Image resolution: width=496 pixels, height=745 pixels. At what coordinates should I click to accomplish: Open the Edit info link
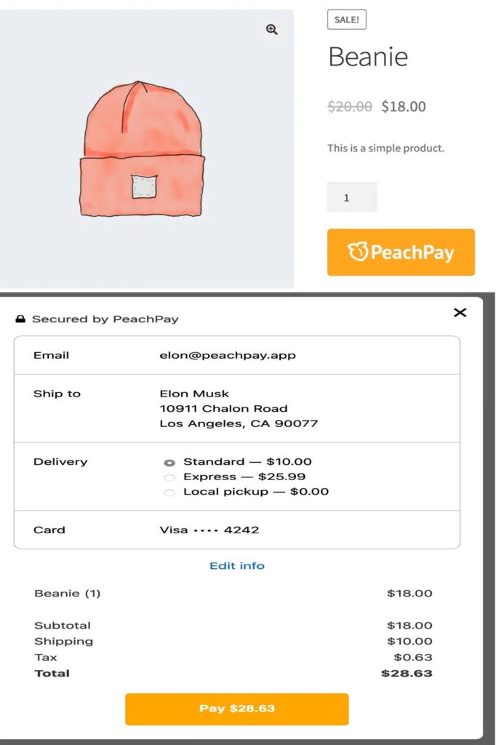pyautogui.click(x=237, y=566)
